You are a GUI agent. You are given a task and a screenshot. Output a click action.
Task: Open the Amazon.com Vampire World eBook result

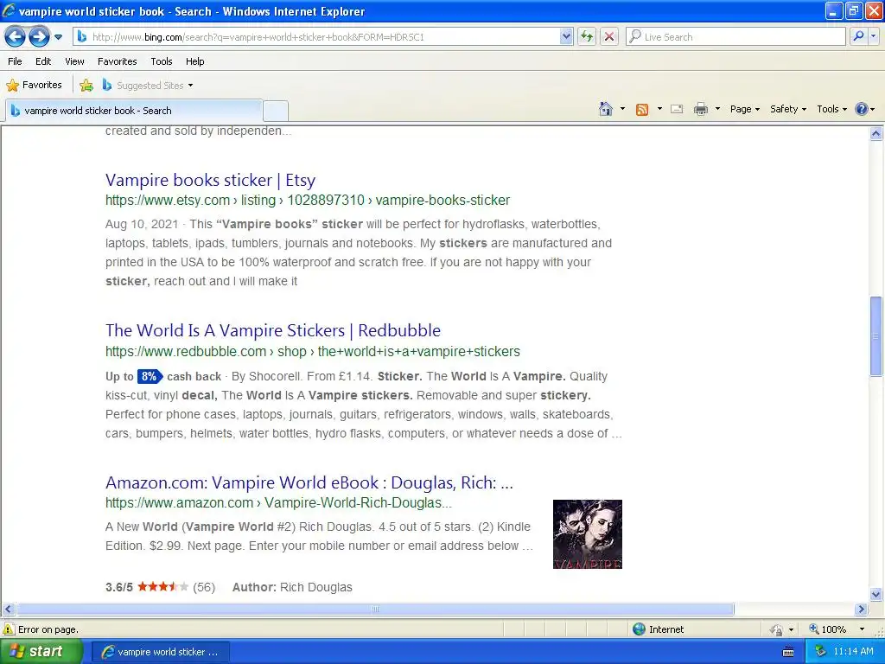309,482
